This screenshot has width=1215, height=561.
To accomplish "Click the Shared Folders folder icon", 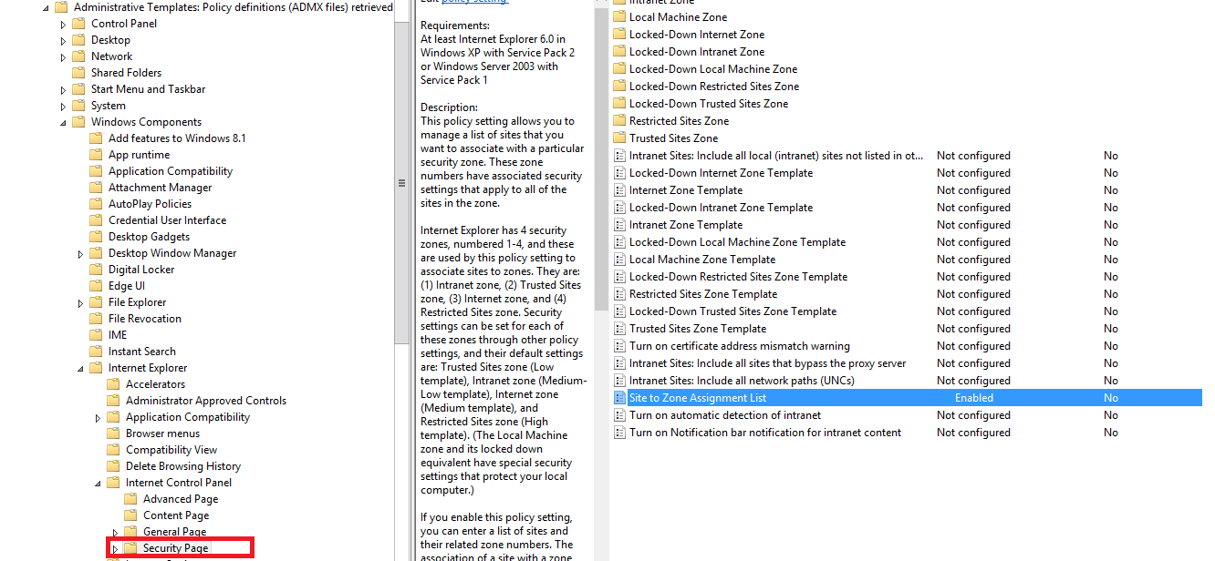I will (78, 73).
